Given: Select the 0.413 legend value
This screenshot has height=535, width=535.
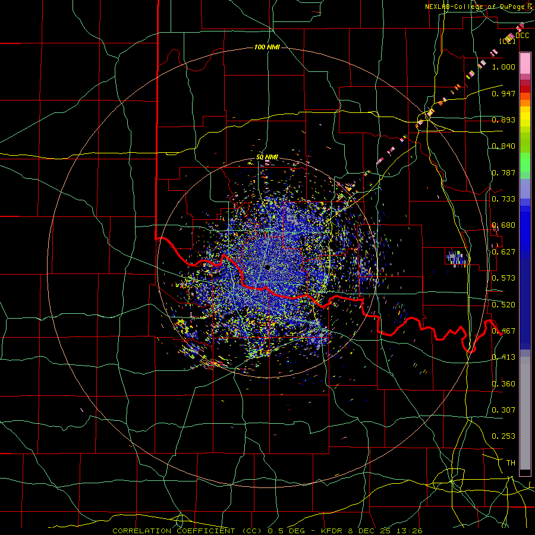Looking at the screenshot, I should point(503,357).
